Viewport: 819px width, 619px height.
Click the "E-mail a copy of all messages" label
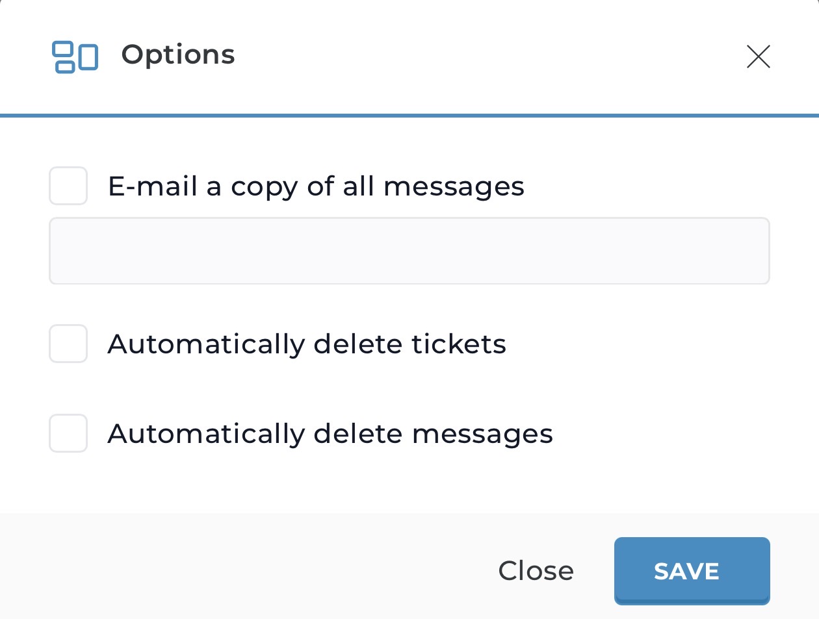[x=316, y=186]
